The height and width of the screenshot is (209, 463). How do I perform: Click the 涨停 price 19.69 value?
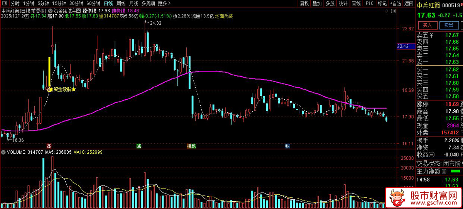tap(452, 104)
